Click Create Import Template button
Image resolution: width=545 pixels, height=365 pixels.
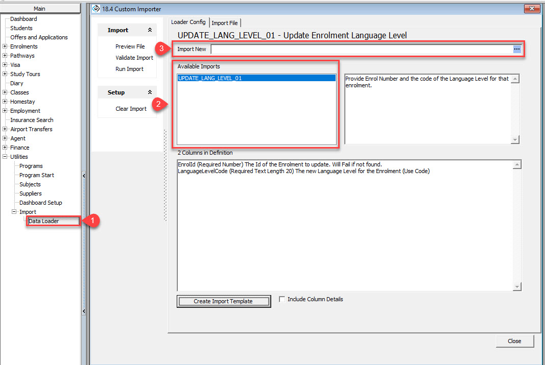[x=223, y=301]
